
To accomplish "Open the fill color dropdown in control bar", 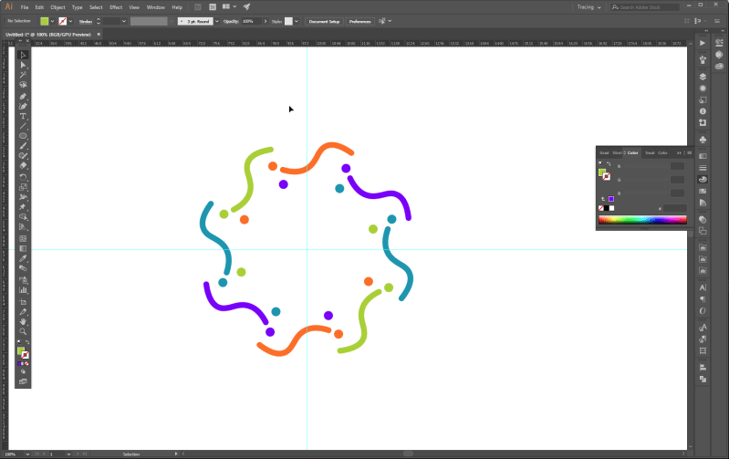I will point(53,21).
